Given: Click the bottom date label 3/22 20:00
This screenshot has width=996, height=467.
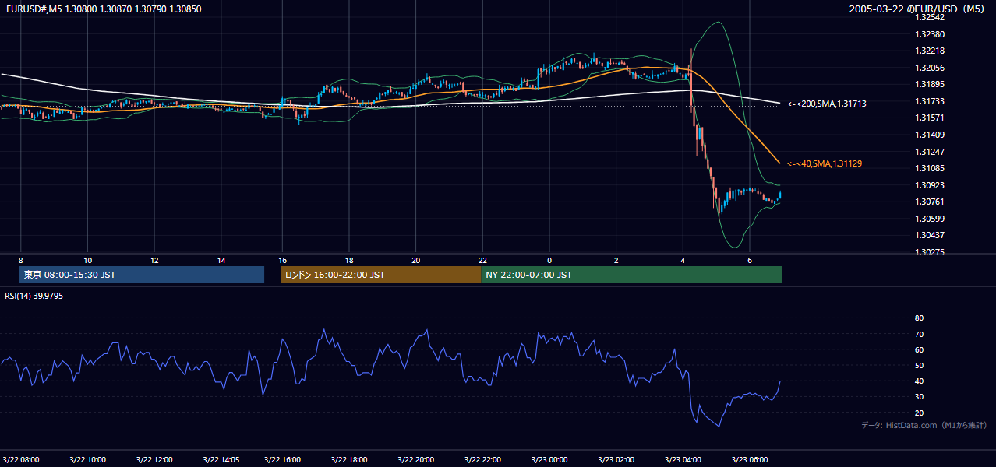Looking at the screenshot, I should coord(416,459).
